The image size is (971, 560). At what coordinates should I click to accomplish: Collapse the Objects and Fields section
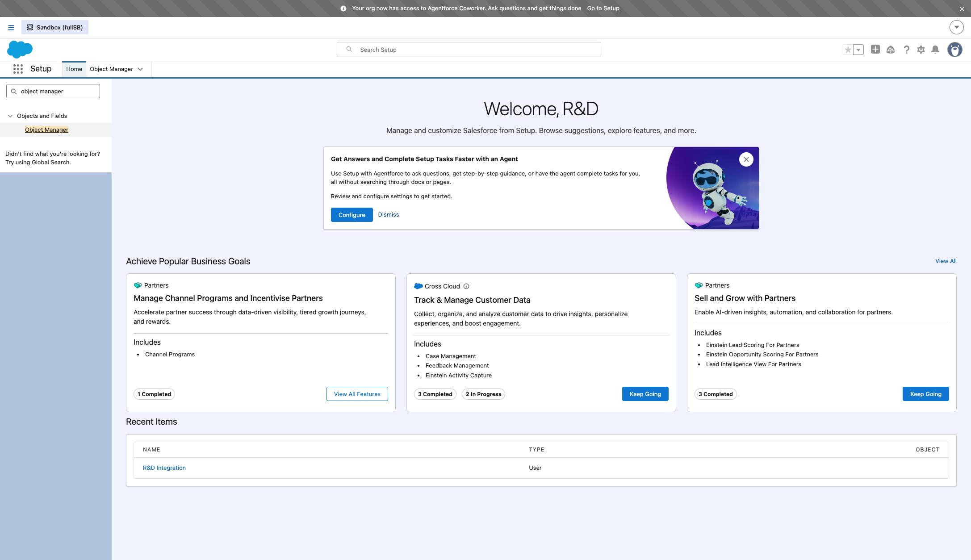point(10,116)
